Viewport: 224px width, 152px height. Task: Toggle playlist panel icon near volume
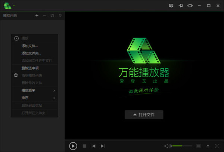199,146
